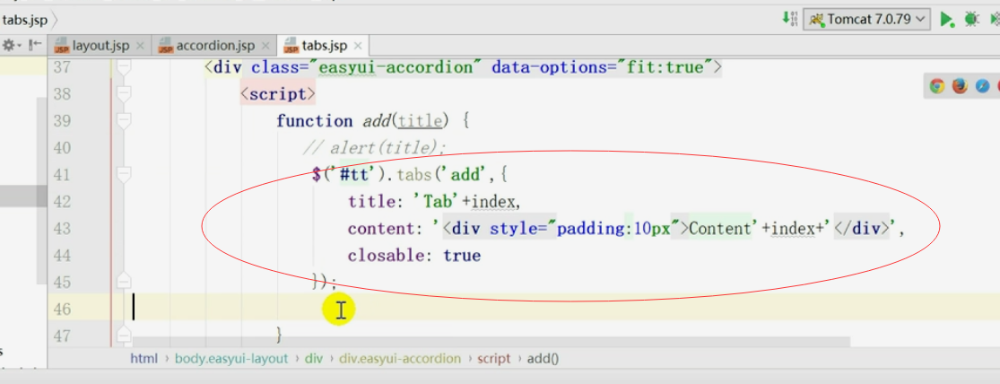Preview page in Chrome browser icon
The height and width of the screenshot is (384, 1000).
[x=937, y=86]
